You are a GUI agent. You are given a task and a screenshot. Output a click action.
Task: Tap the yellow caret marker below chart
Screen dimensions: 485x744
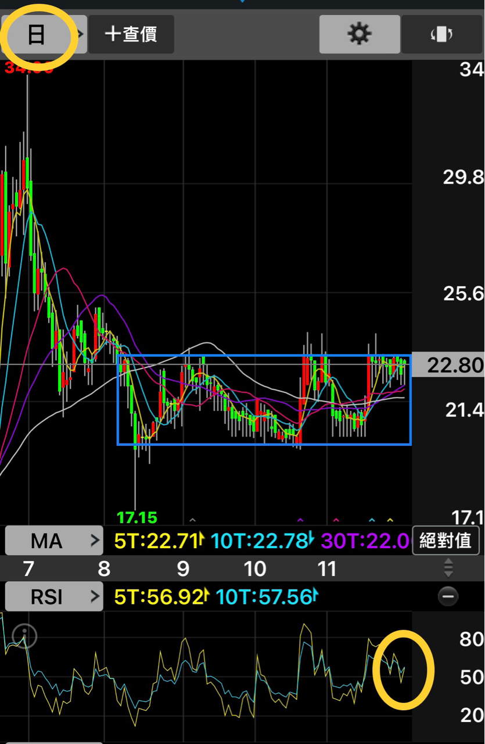pyautogui.click(x=390, y=520)
